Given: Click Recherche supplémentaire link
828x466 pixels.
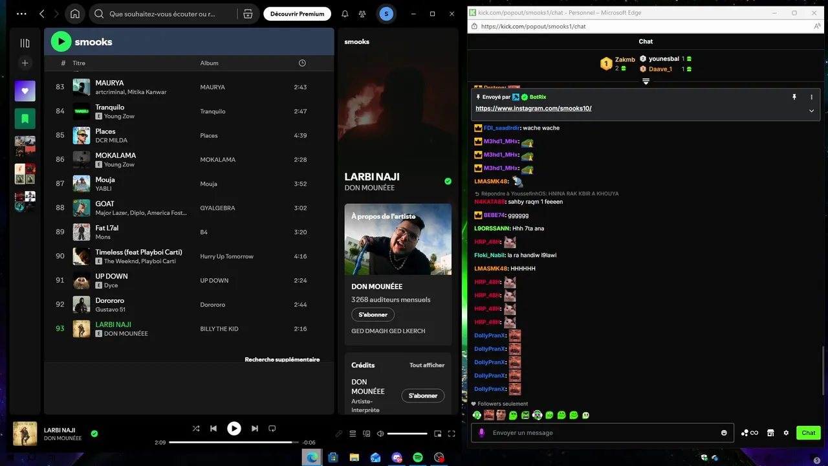Looking at the screenshot, I should [x=282, y=359].
